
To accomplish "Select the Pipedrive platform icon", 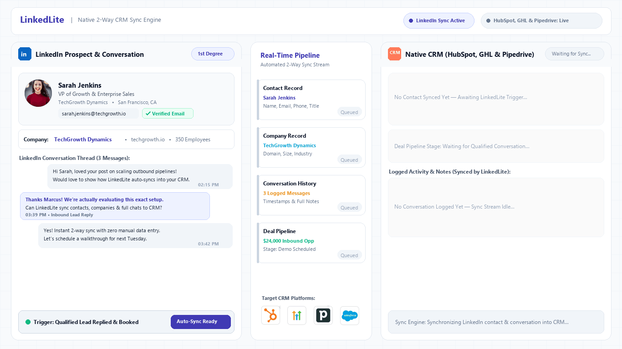I will [x=323, y=315].
